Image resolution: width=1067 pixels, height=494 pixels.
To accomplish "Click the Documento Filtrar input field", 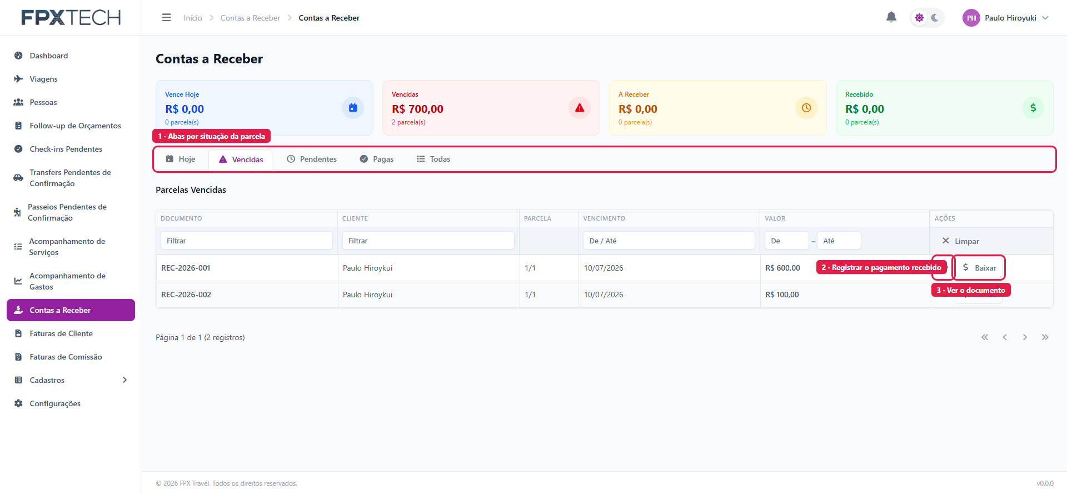I will pos(247,241).
